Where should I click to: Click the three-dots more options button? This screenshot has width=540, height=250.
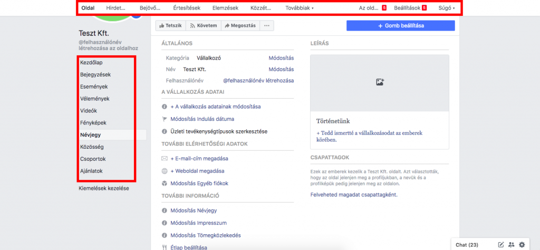[x=266, y=26]
